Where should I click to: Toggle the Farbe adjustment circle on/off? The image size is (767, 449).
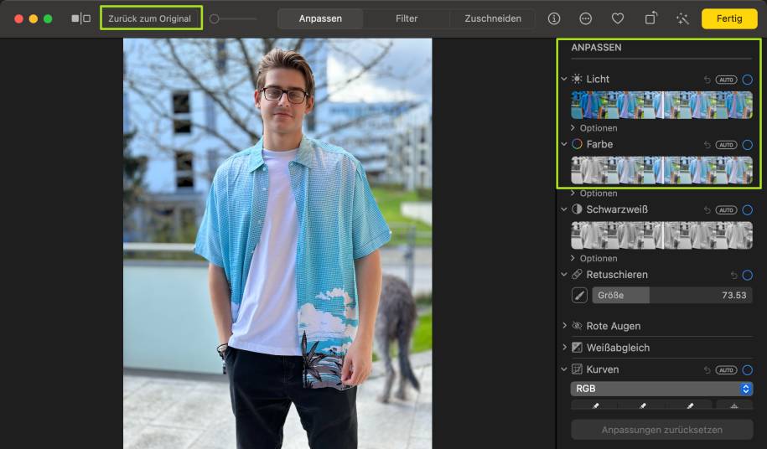click(748, 145)
